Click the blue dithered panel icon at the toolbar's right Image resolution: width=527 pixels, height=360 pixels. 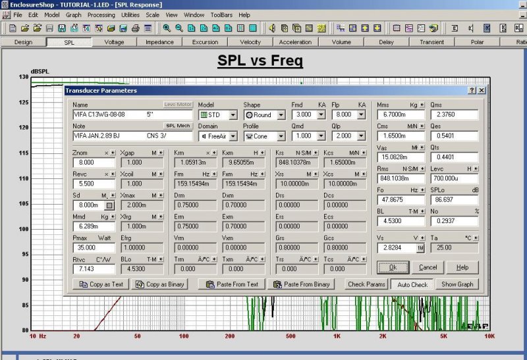(486, 28)
